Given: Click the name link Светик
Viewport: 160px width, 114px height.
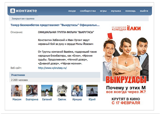Looking at the screenshot, I should (x=62, y=99).
